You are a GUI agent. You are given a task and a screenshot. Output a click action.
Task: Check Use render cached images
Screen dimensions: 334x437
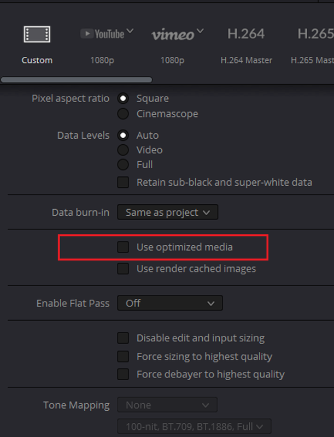(x=123, y=269)
